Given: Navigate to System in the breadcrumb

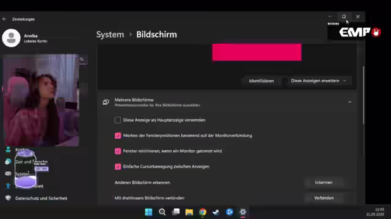Looking at the screenshot, I should [110, 35].
